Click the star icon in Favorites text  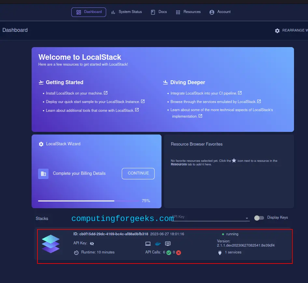pyautogui.click(x=234, y=161)
